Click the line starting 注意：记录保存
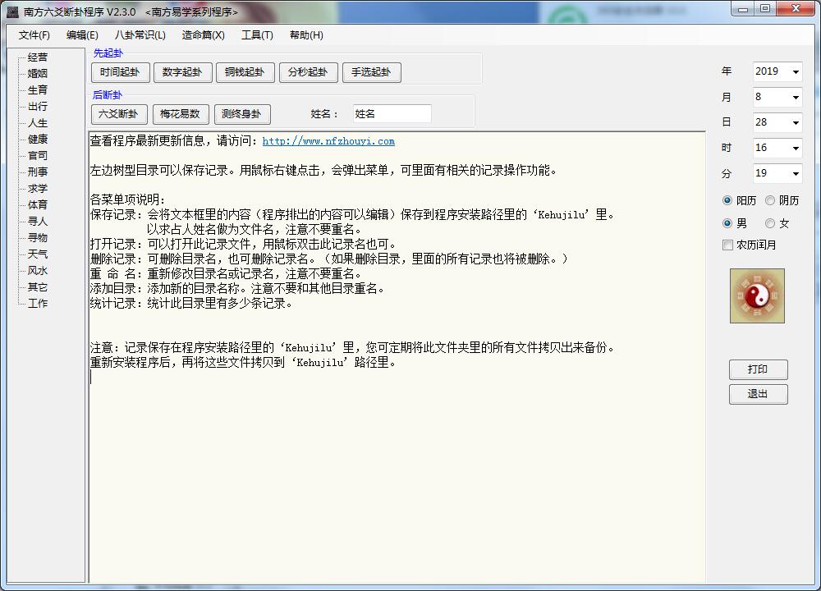This screenshot has width=821, height=591. (352, 347)
